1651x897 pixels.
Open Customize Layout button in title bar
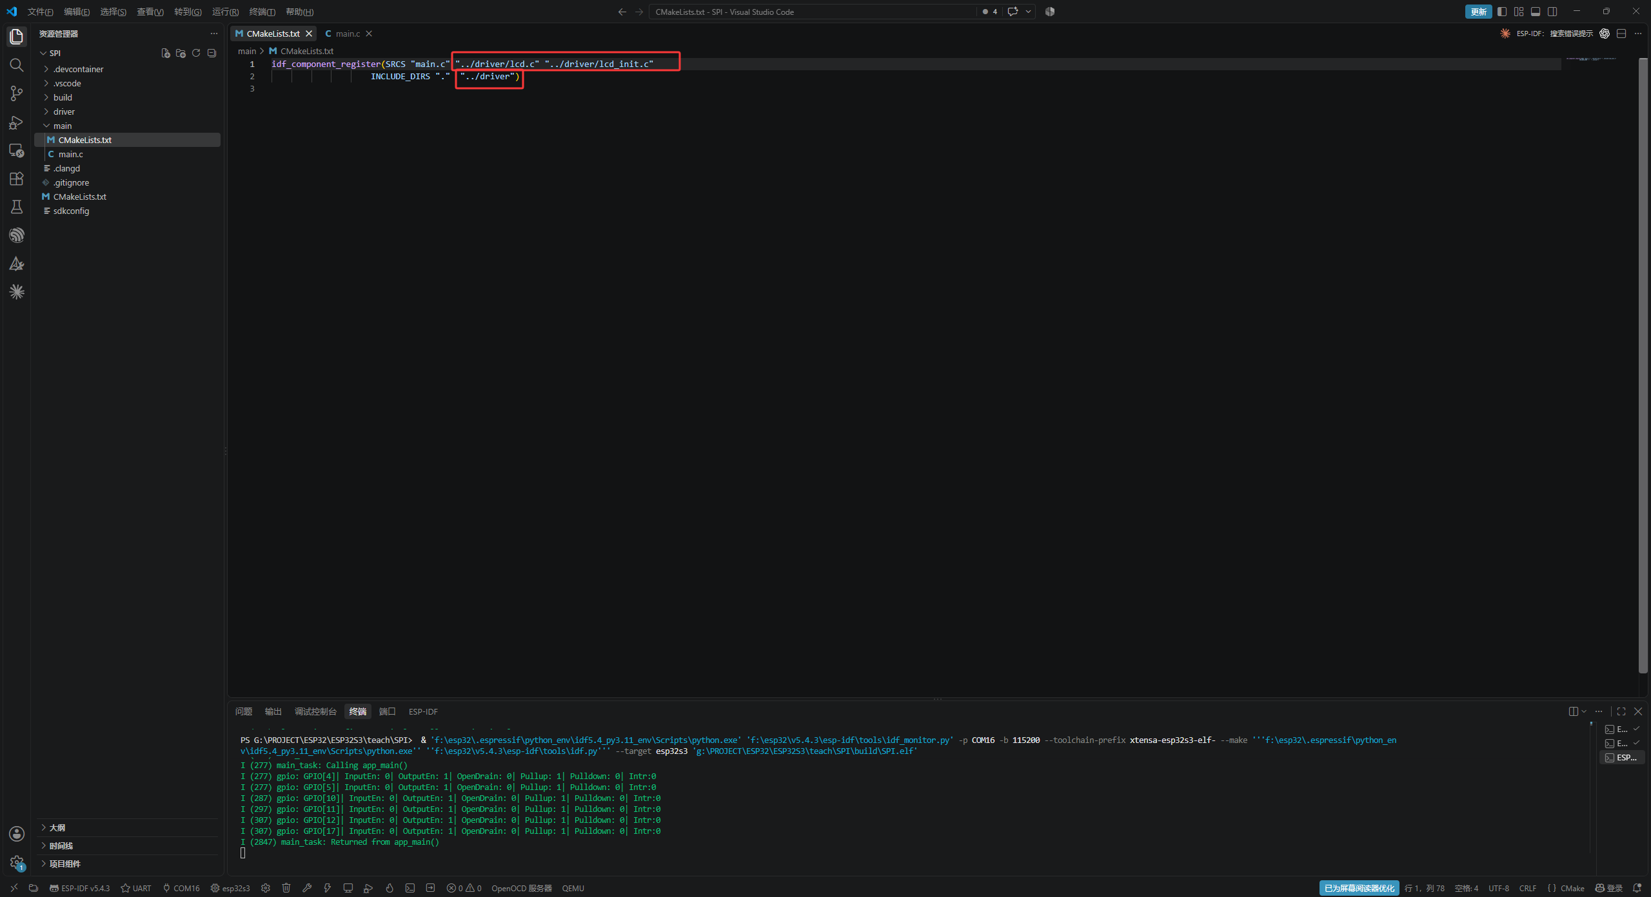pyautogui.click(x=1519, y=12)
